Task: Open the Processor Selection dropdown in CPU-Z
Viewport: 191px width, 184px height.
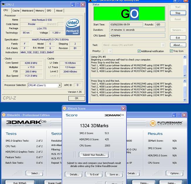Action: [60, 85]
